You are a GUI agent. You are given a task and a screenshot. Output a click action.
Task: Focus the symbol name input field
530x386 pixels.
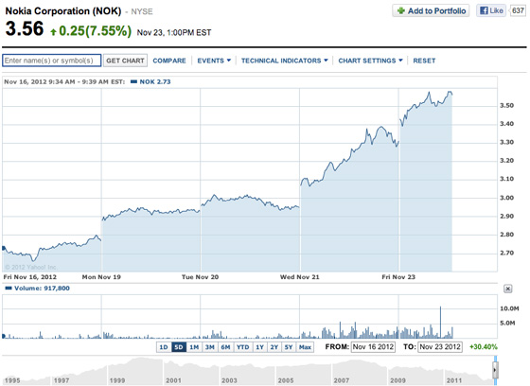point(52,61)
